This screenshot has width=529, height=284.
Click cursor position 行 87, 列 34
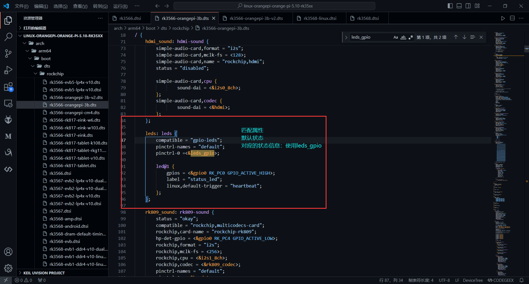[391, 280]
